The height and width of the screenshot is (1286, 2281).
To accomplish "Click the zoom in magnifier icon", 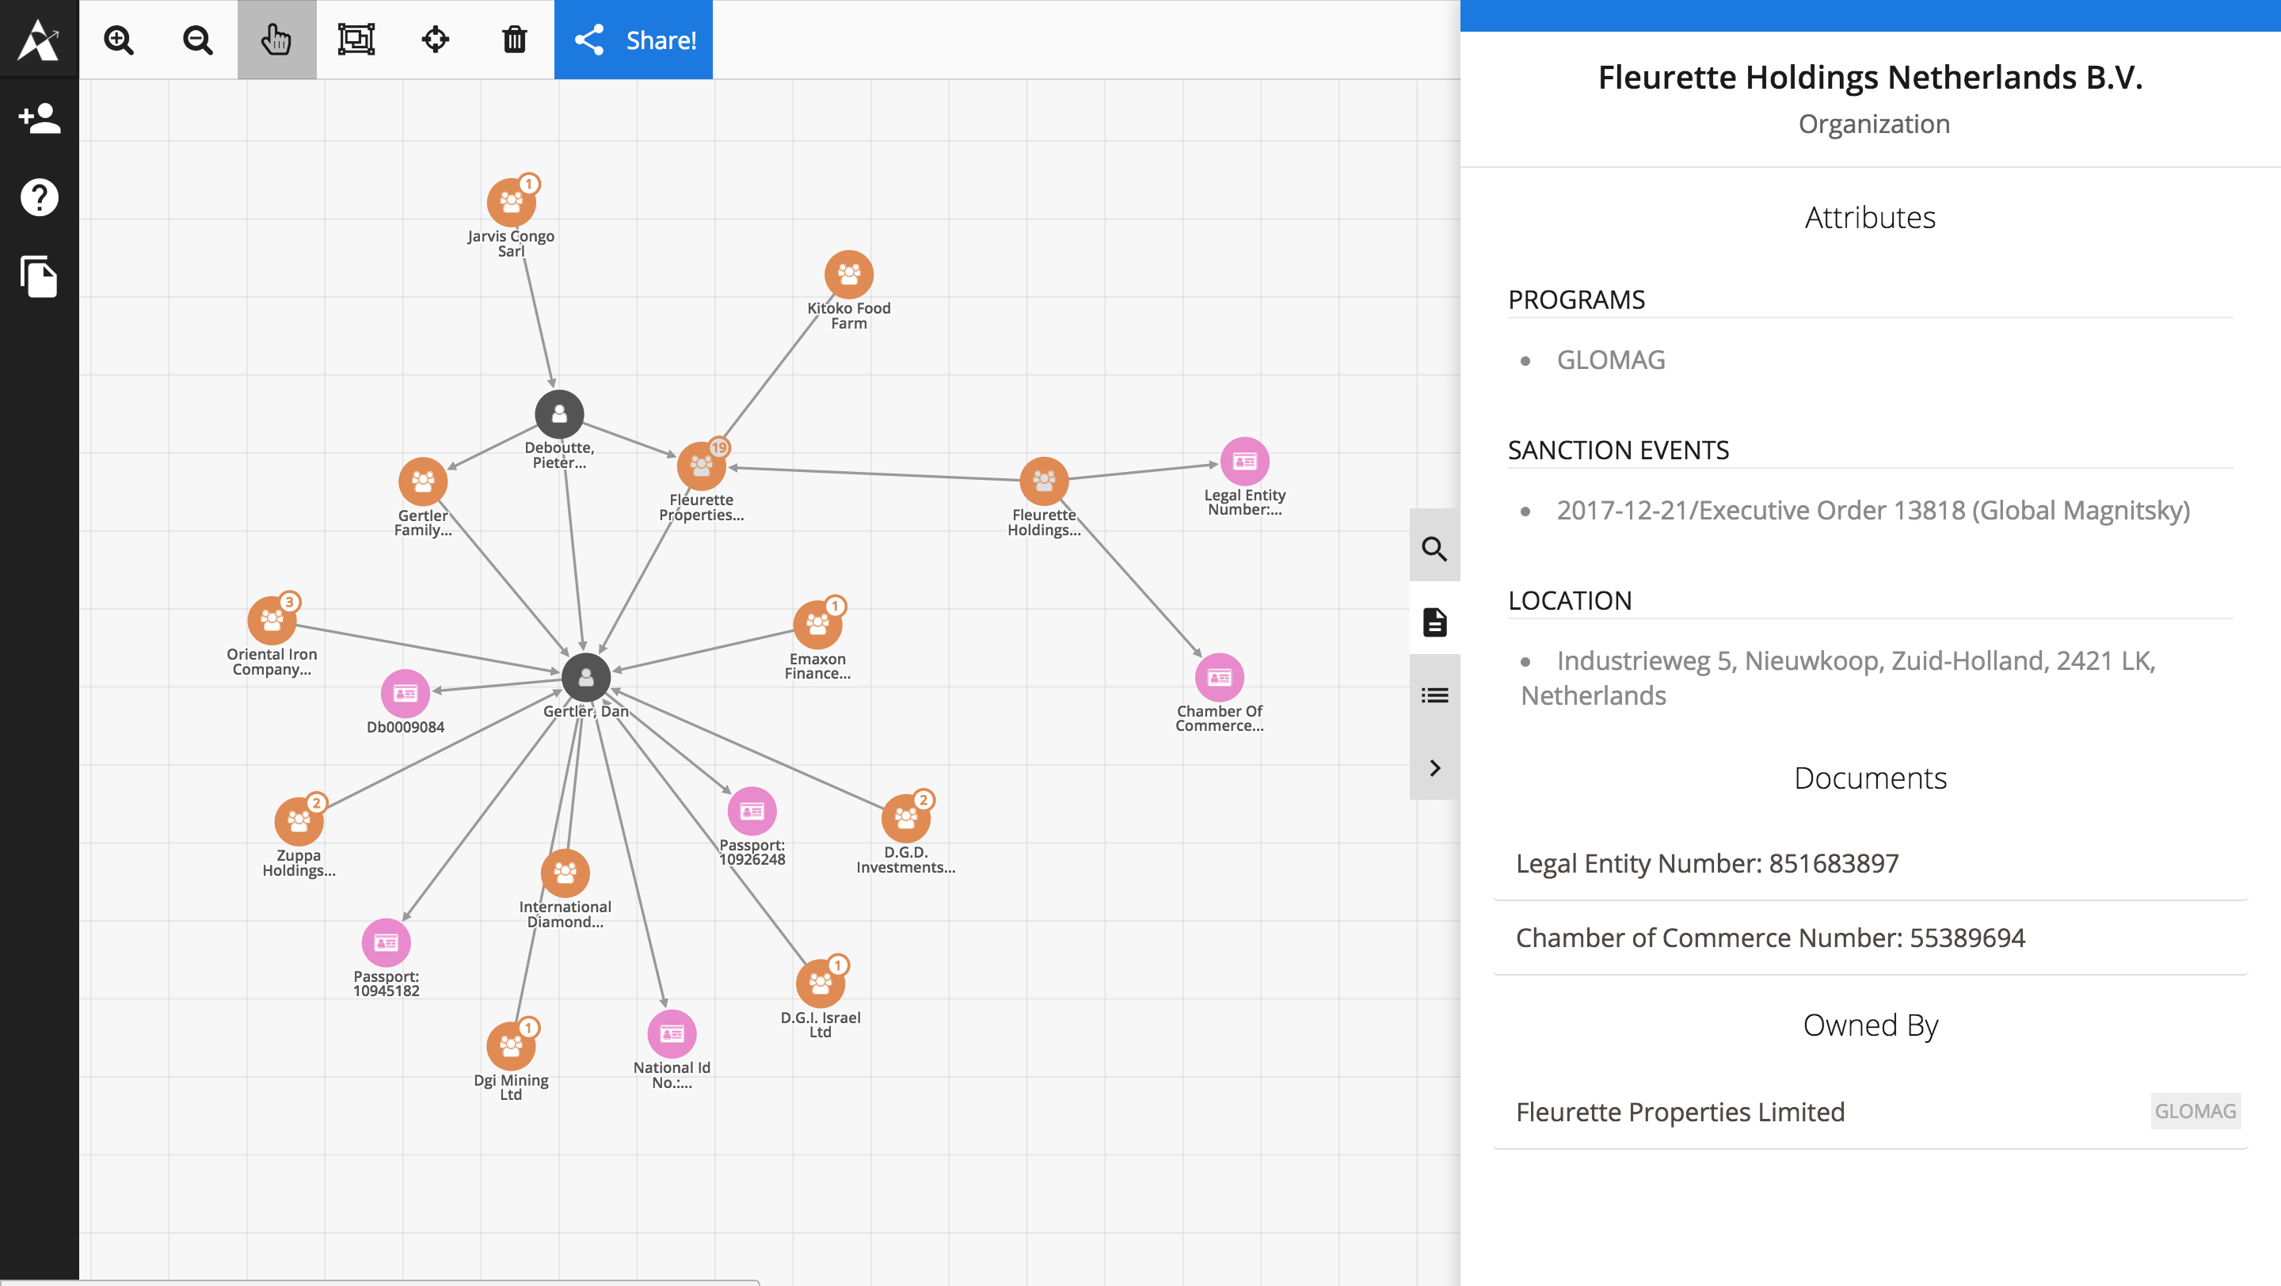I will pos(119,40).
